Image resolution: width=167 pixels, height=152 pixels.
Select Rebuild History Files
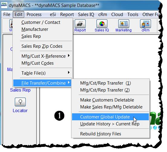(x=110, y=134)
